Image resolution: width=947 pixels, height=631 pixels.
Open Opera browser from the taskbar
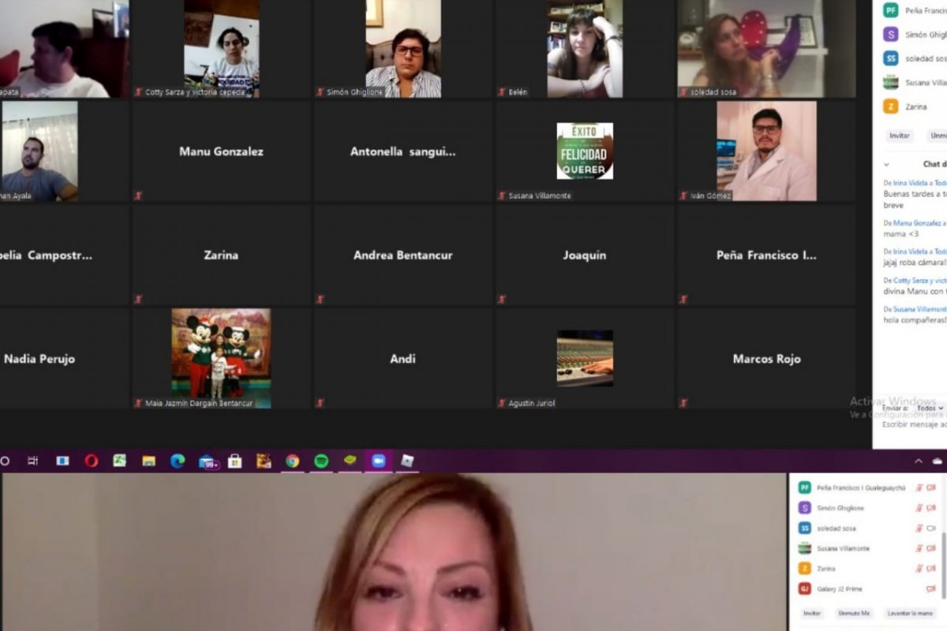[x=92, y=461]
